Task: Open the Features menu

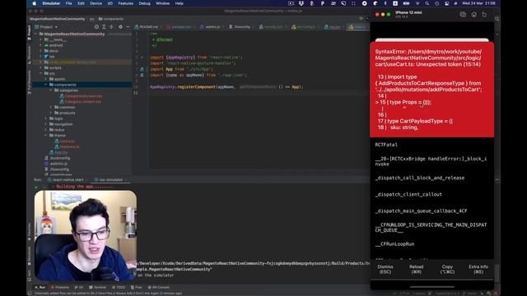Action: pos(126,3)
